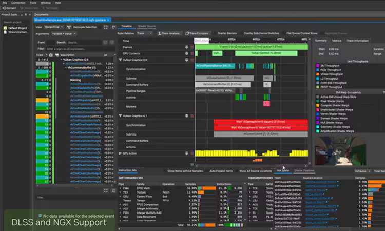Close the StreamlineSample gputrace document tab
This screenshot has height=231, width=385.
108,20
